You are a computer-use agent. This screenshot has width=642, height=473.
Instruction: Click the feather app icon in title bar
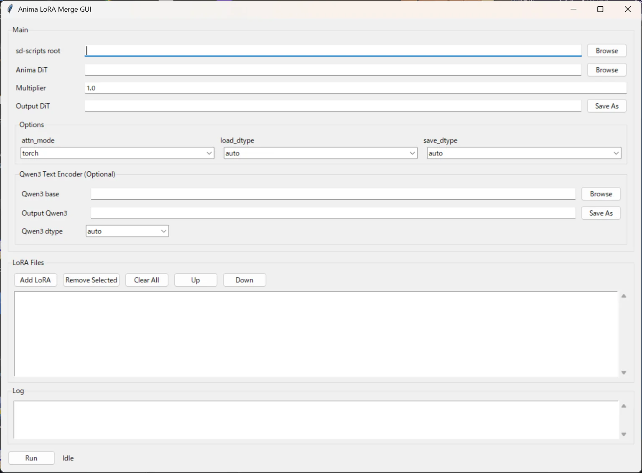coord(10,9)
